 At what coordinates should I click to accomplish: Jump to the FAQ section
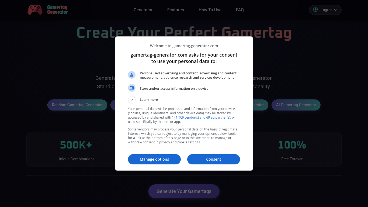click(240, 10)
